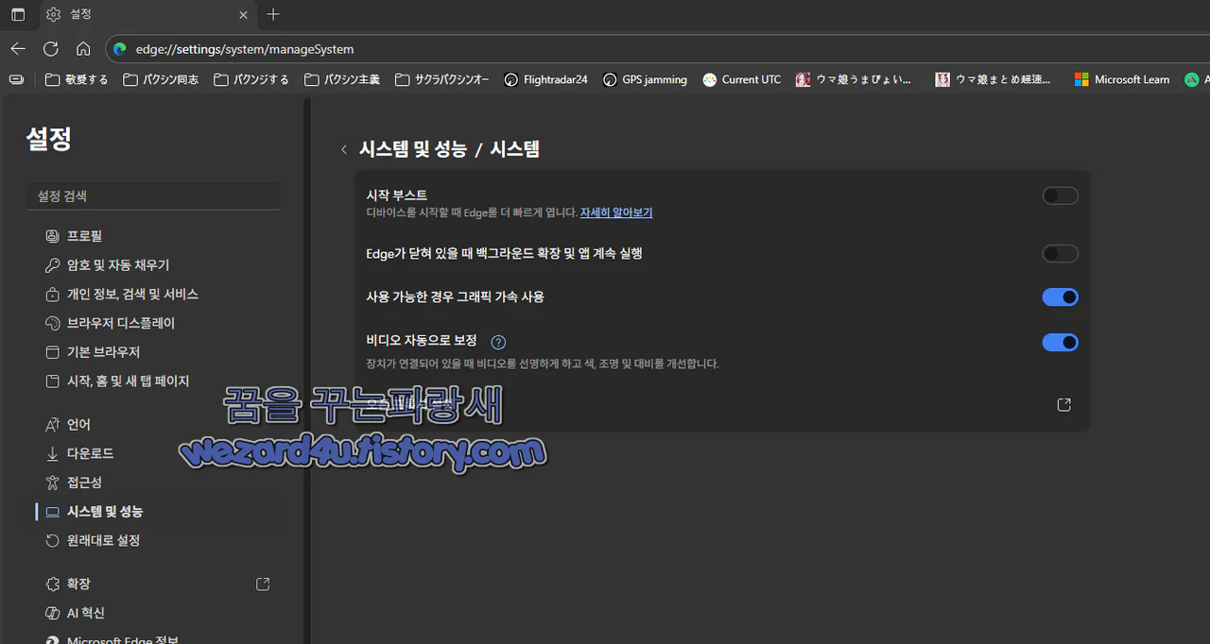Open a new tab with plus button
Viewport: 1210px width, 644px height.
(x=273, y=14)
